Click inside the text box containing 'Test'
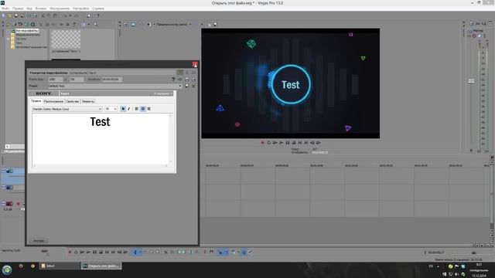The height and width of the screenshot is (278, 495). click(101, 139)
